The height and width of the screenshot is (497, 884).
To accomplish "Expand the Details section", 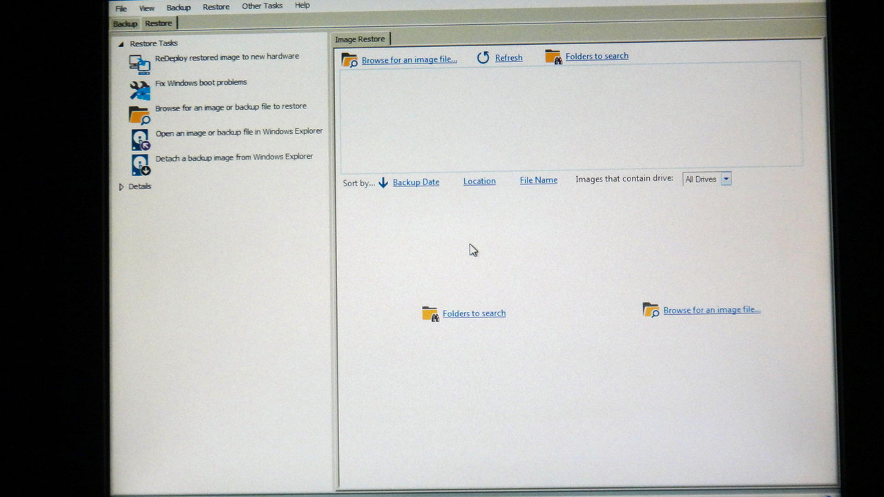I will (122, 187).
